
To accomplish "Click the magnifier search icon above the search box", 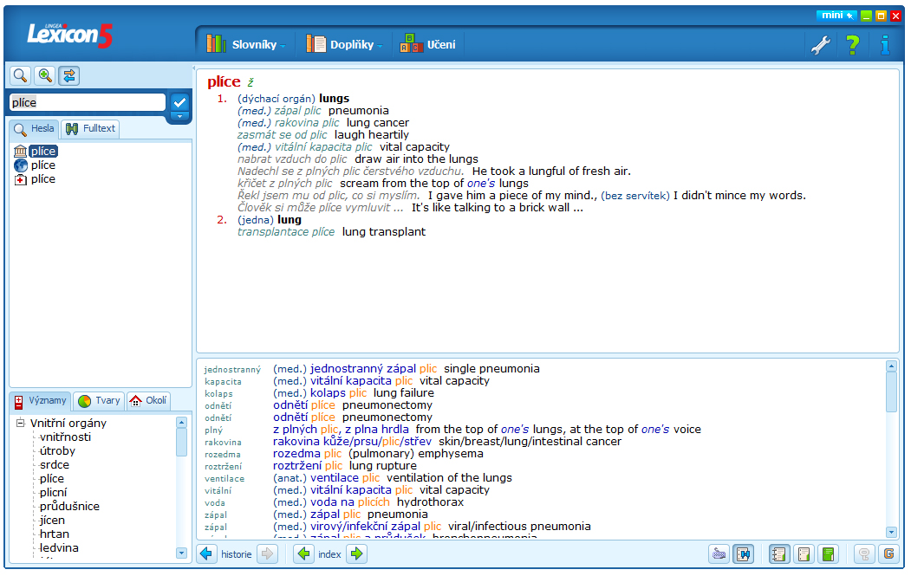I will click(19, 75).
